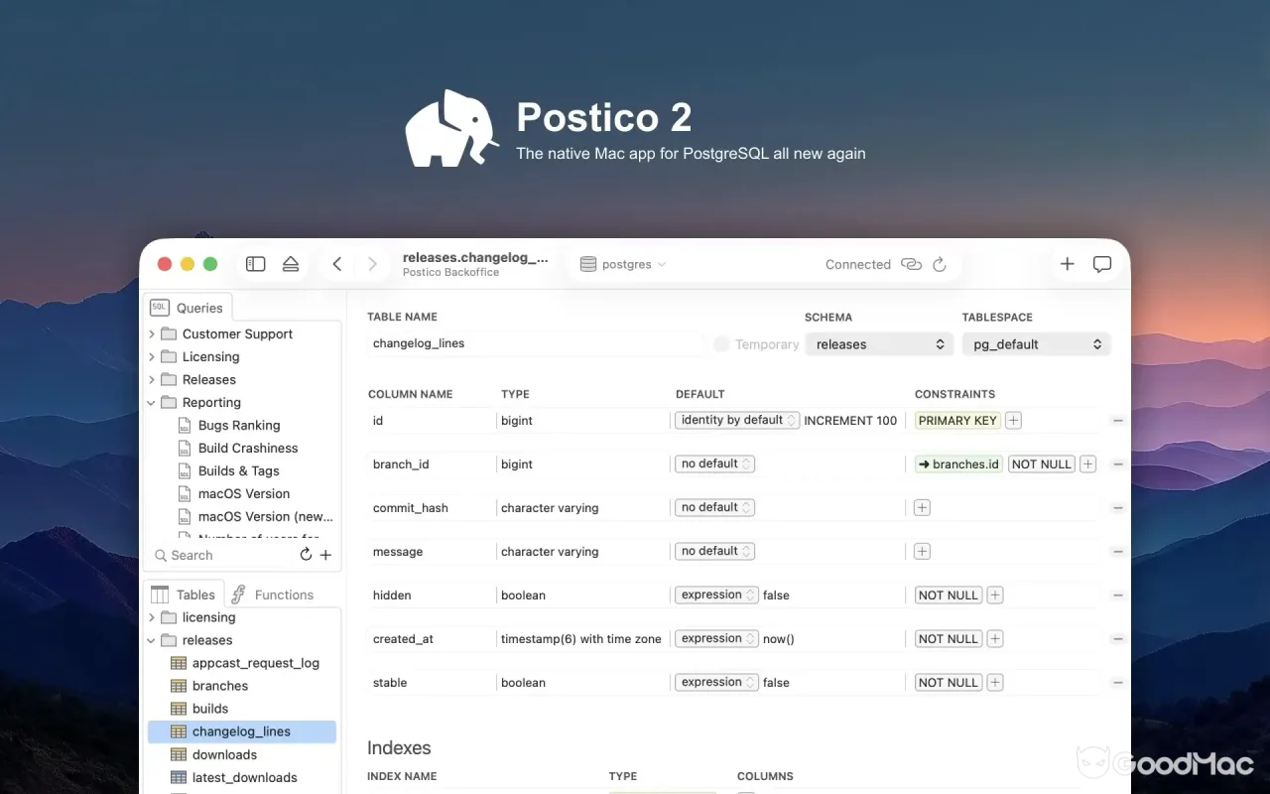Screen dimensions: 1270x794
Task: Open hidden column's expression default menu
Action: coord(717,595)
